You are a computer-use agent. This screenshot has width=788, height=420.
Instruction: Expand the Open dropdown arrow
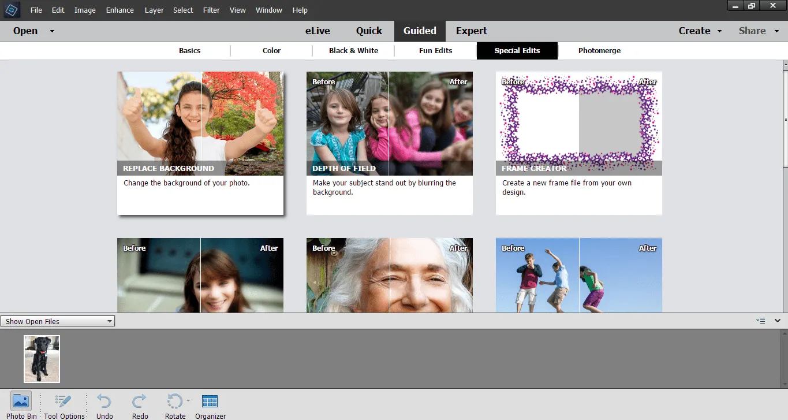(x=52, y=31)
